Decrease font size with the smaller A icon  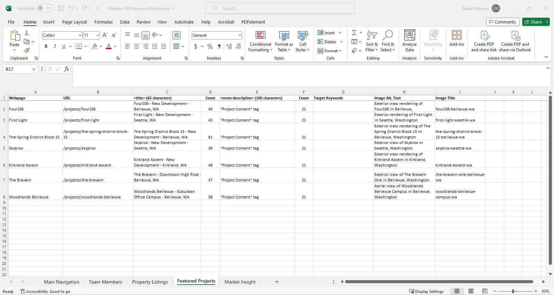(114, 35)
